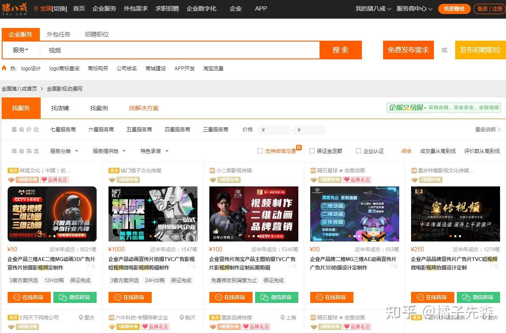Expand the 服务商中心 menu
The height and width of the screenshot is (333, 506).
[x=414, y=9]
